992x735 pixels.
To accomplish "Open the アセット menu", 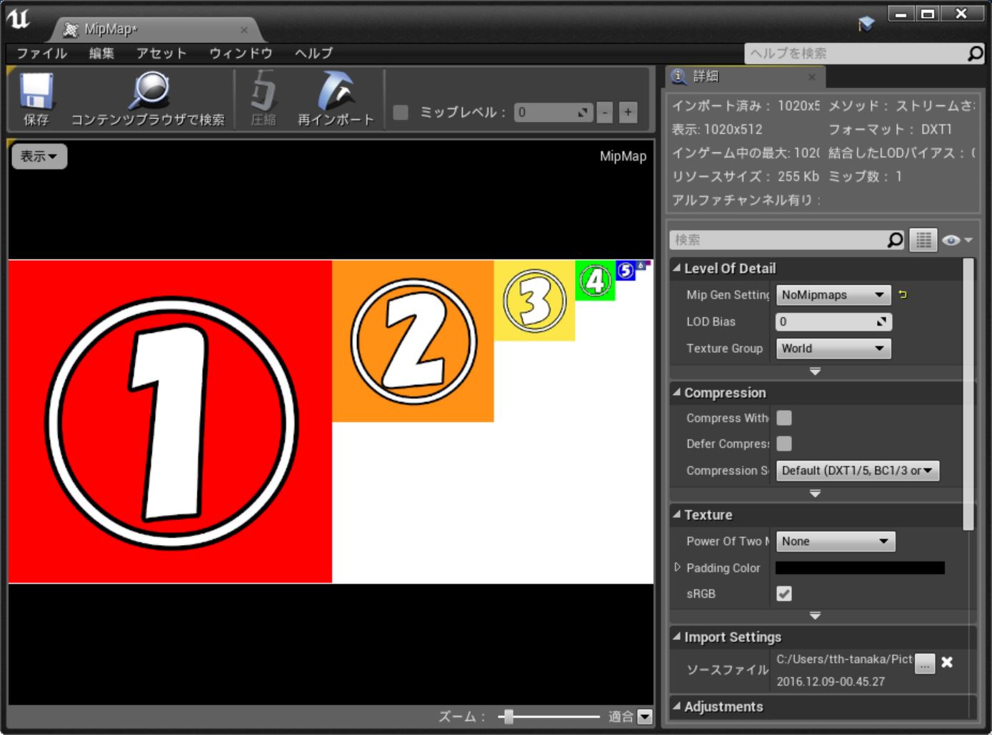I will coord(161,53).
